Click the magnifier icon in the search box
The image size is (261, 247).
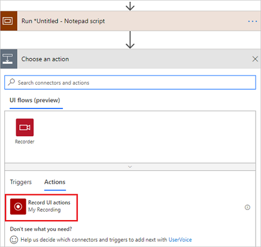[x=11, y=82]
